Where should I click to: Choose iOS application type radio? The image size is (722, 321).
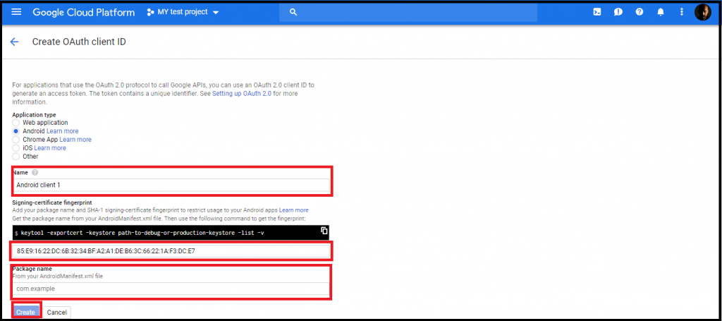pos(16,148)
